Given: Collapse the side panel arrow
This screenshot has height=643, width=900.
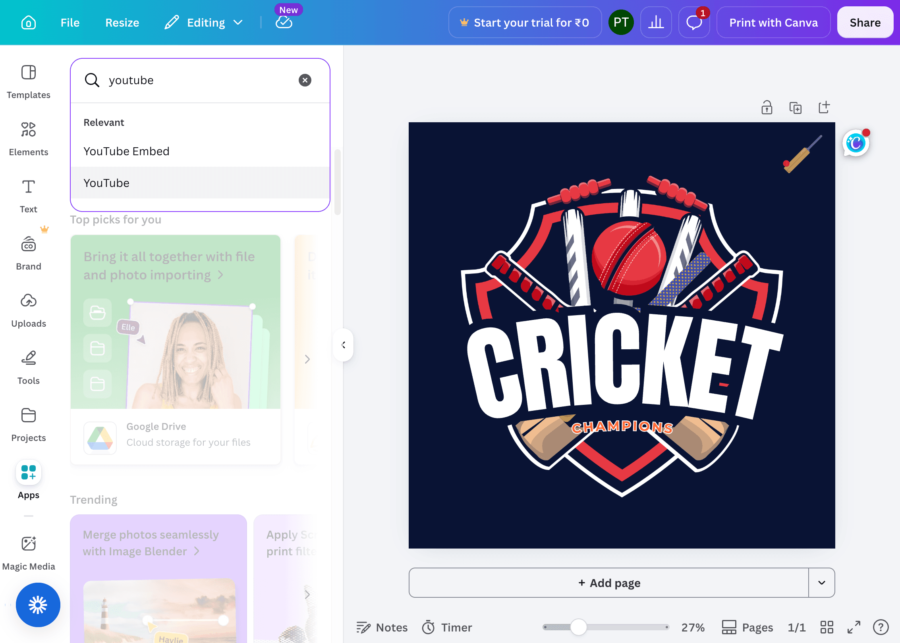Looking at the screenshot, I should (x=344, y=345).
